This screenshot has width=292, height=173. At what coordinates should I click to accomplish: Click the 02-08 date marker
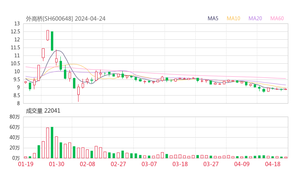(87, 164)
